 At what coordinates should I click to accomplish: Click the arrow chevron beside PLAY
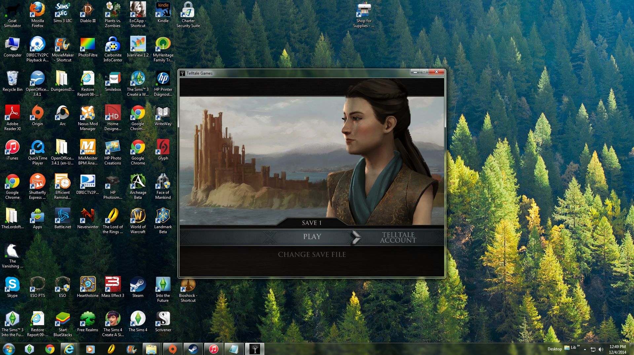click(356, 237)
